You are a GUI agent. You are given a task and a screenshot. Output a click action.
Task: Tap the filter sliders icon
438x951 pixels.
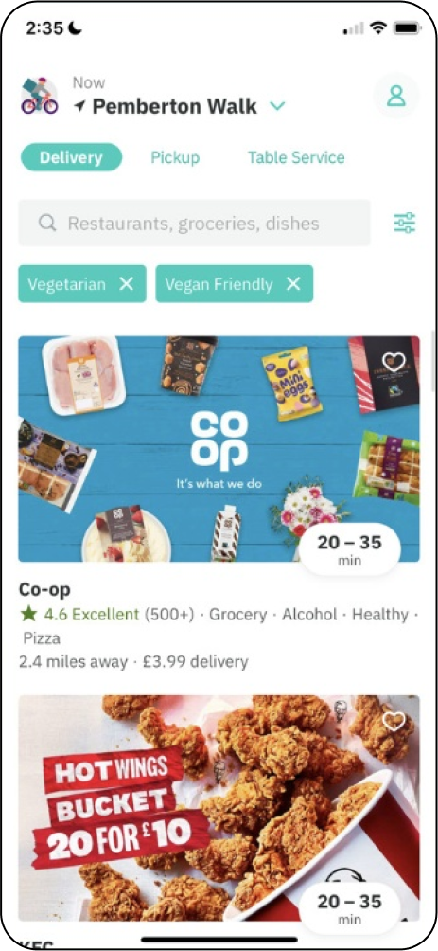tap(405, 224)
